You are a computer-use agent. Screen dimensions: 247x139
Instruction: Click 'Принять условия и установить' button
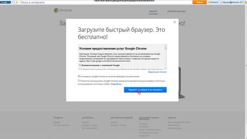coord(145,90)
